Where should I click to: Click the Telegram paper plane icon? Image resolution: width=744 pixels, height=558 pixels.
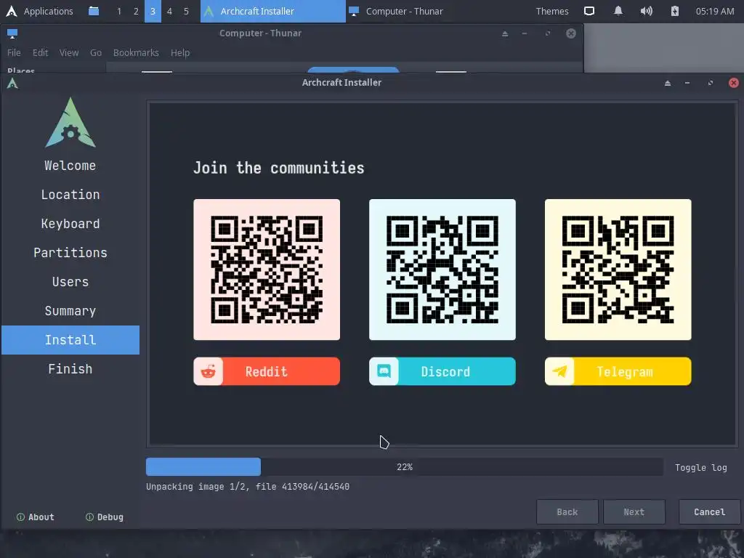[559, 371]
